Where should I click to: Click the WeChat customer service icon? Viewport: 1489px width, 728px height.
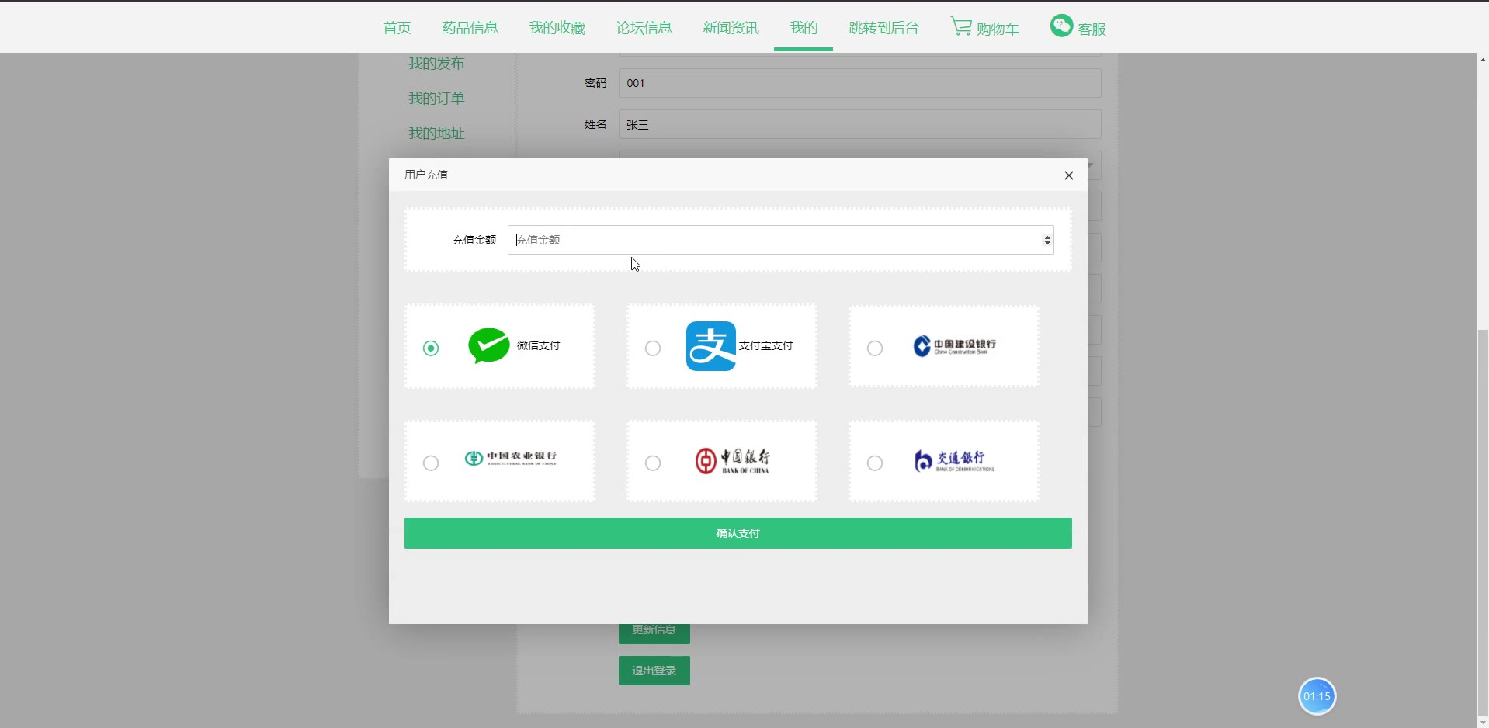pos(1061,26)
